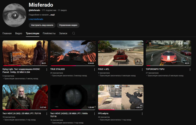Open the TOPOROMPO TSPU video title
Screen dimensions: 196x125
(x=155, y=69)
